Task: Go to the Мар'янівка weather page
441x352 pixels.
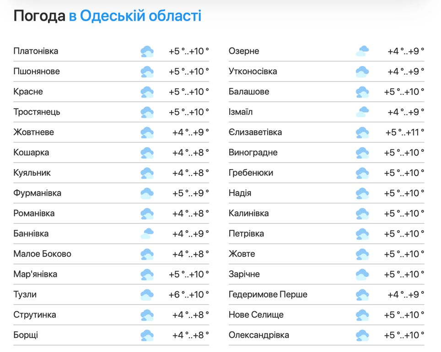Action: (x=35, y=275)
